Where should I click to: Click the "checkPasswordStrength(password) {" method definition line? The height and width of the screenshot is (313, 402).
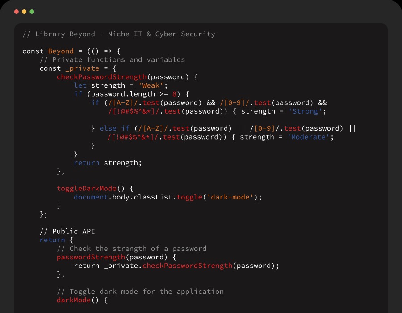pos(127,77)
